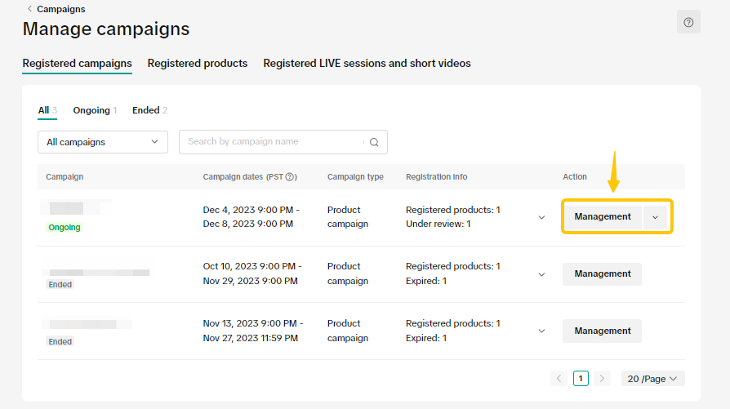Open Registered LIVE sessions and short videos tab
The image size is (730, 409).
[367, 63]
